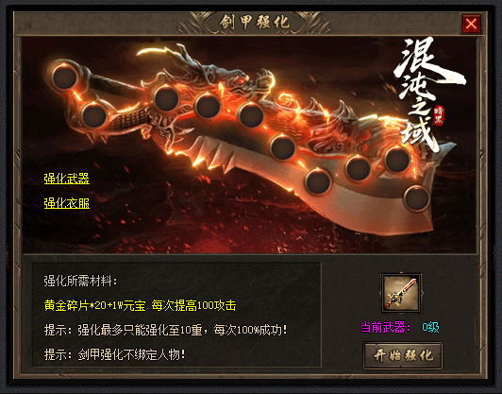Select the second orb socket on the sword handle

tap(94, 115)
